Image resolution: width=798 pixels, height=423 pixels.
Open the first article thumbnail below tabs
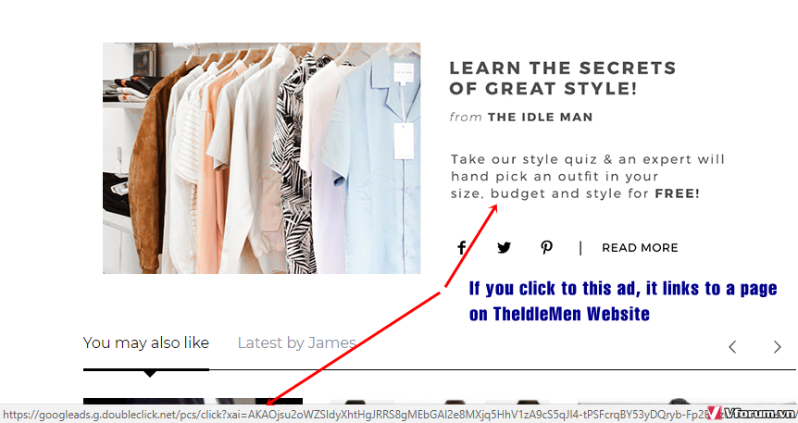point(193,401)
